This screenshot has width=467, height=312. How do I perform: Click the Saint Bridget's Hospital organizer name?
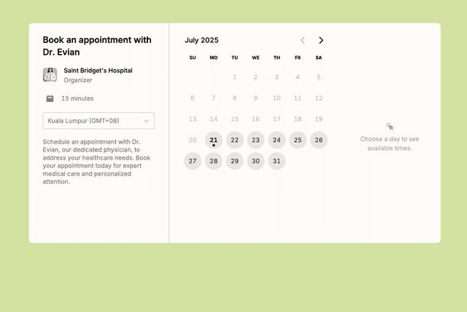click(x=98, y=71)
